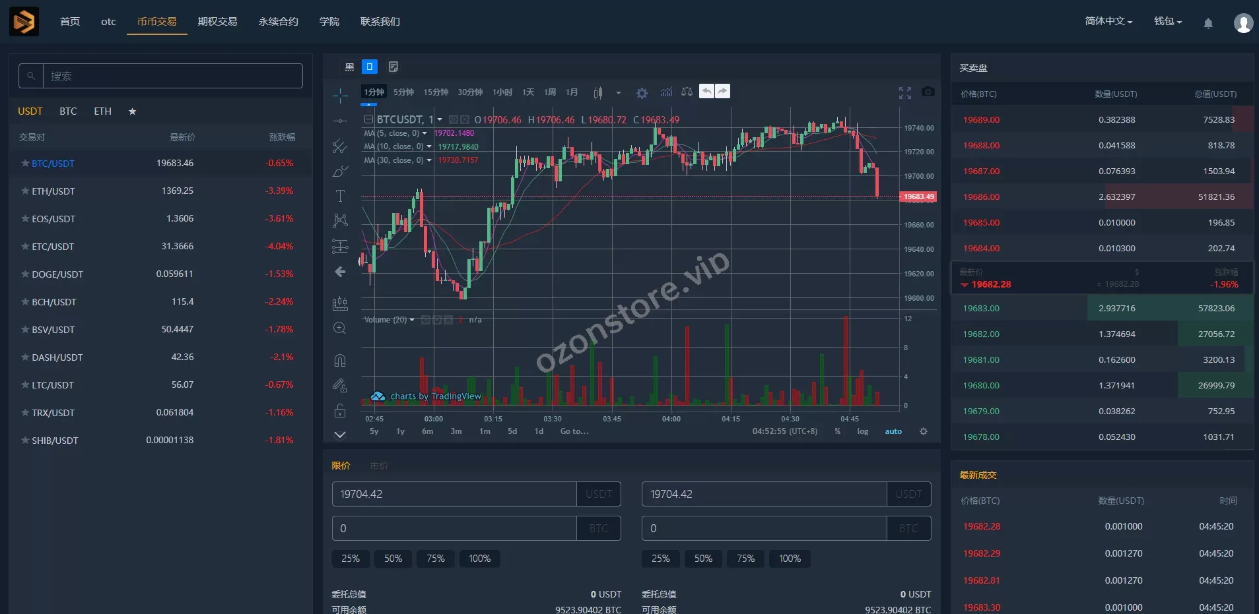1259x614 pixels.
Task: Click the 搜索 search input field
Action: [172, 77]
